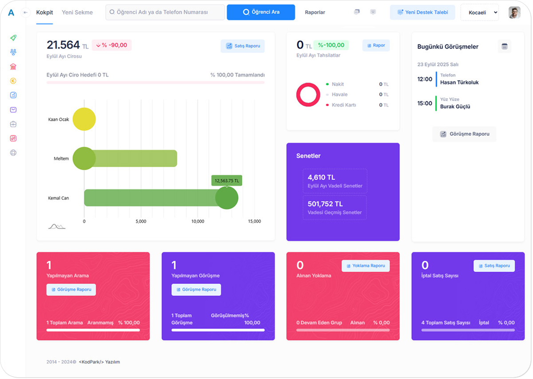Click the Kemal Can bar's green end circle
This screenshot has width=533, height=379.
(x=227, y=198)
